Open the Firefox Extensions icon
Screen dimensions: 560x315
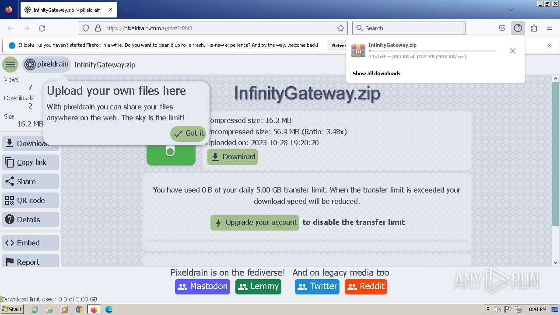click(534, 28)
